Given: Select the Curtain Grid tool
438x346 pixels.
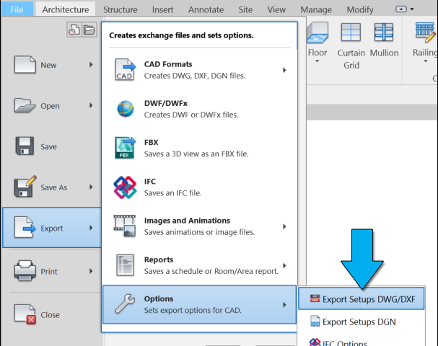Looking at the screenshot, I should pos(351,46).
